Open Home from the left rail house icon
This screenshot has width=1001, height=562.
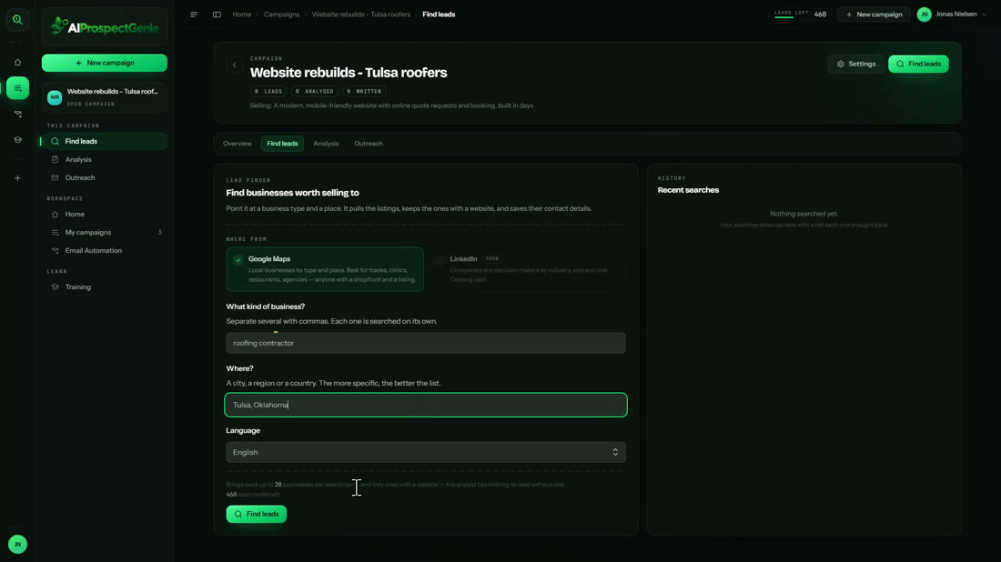pyautogui.click(x=17, y=63)
